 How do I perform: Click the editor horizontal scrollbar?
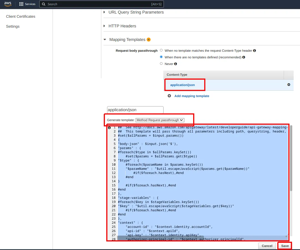click(x=161, y=238)
